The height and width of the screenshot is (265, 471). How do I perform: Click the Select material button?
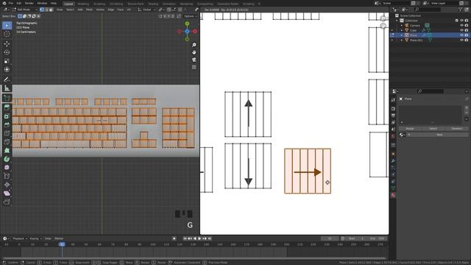click(433, 129)
